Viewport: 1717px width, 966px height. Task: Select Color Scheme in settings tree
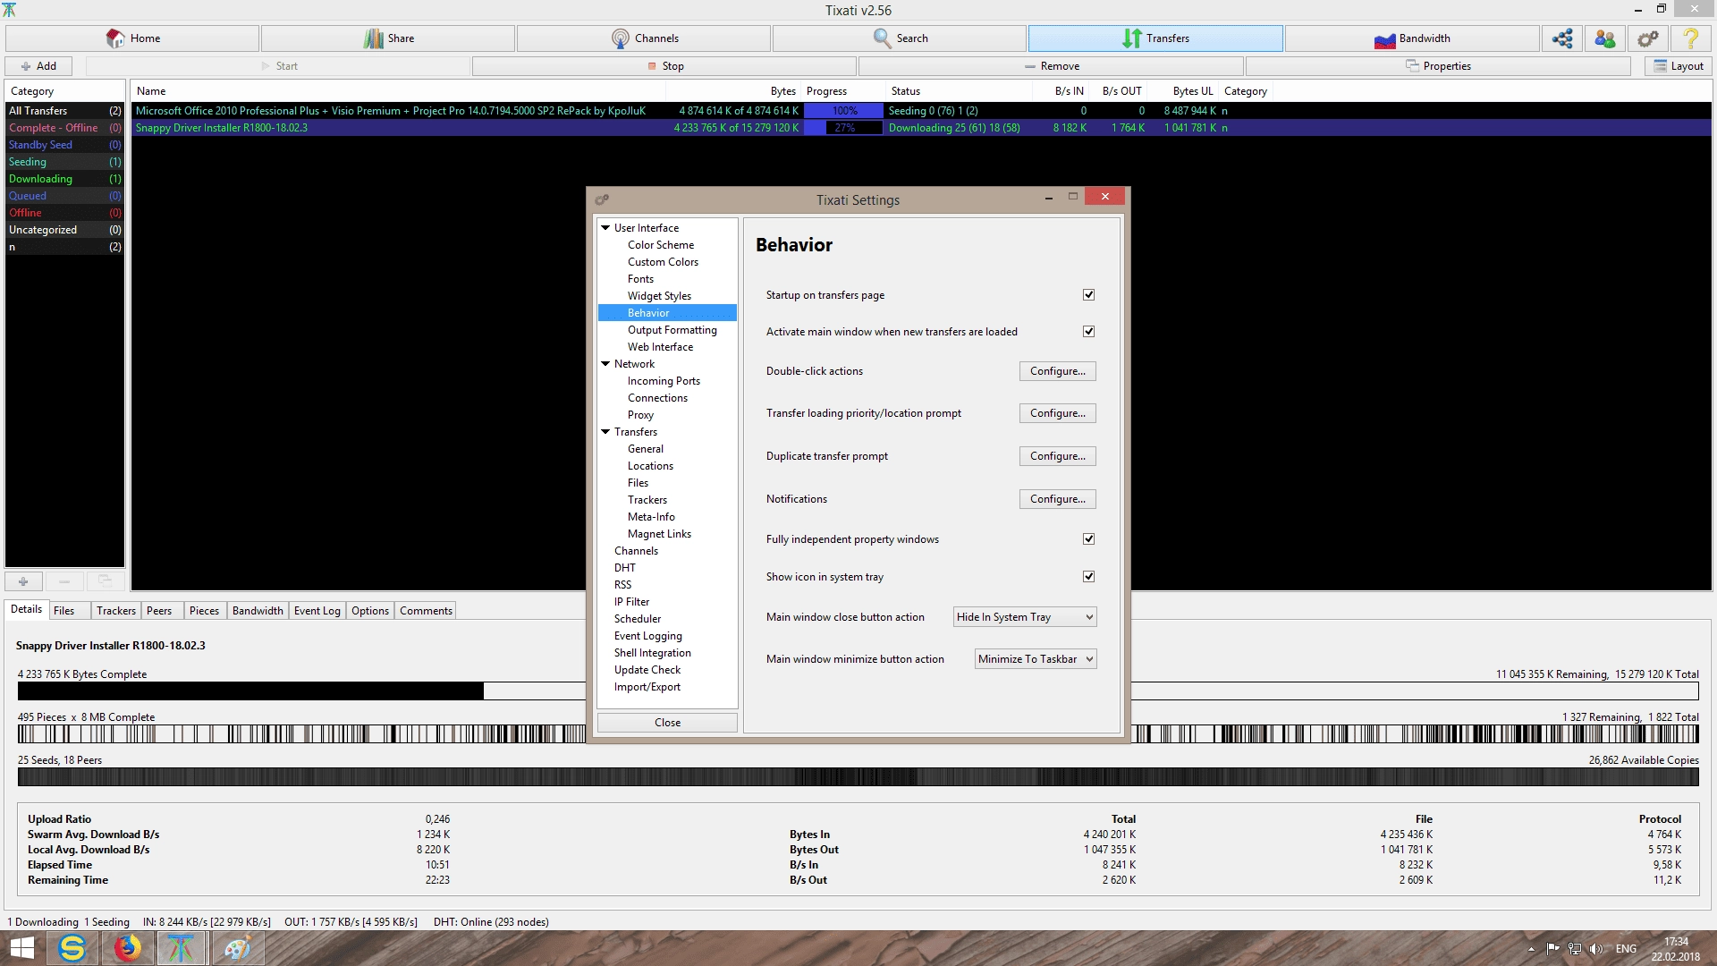click(660, 245)
